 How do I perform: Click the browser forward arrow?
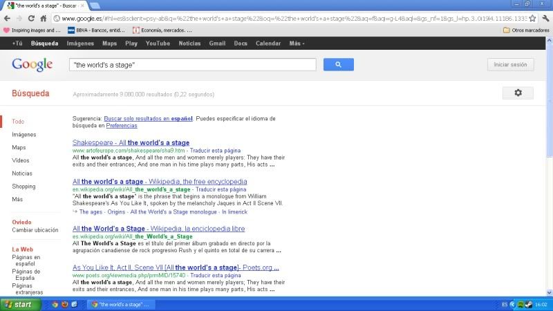coord(19,19)
